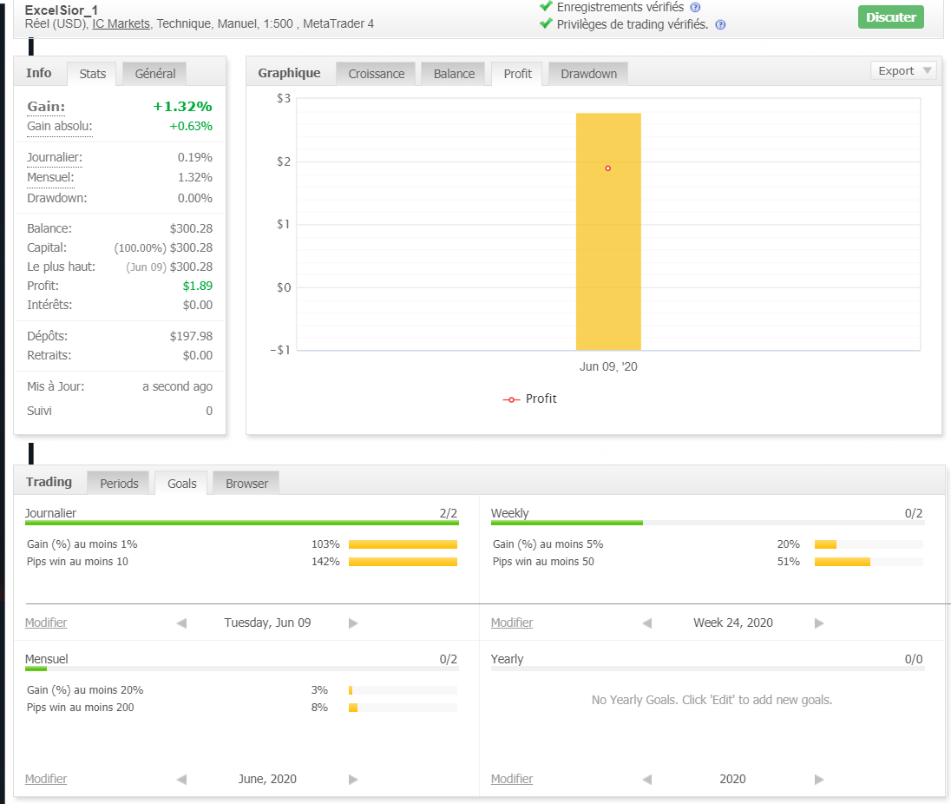The width and height of the screenshot is (951, 804).
Task: Click the green Discuter button
Action: pos(890,17)
